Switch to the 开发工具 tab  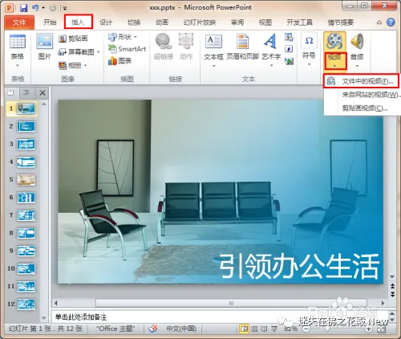pos(300,22)
